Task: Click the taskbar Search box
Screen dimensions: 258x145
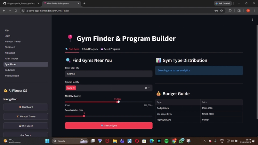Action: pyautogui.click(x=70, y=141)
